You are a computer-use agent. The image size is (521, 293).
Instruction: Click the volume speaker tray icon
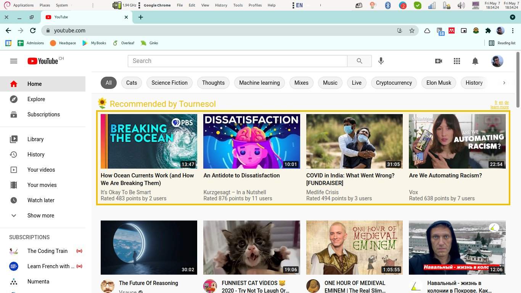461,5
